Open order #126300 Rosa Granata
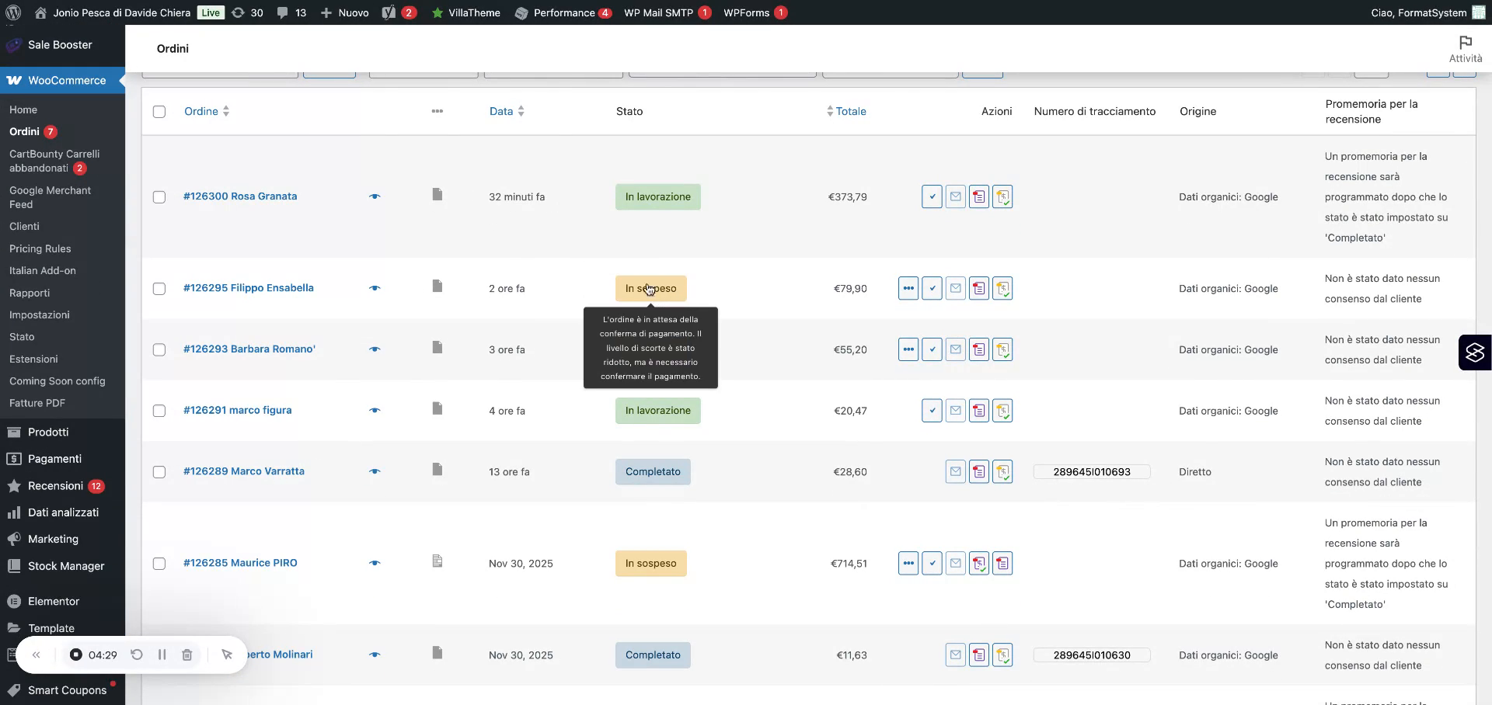 pyautogui.click(x=241, y=196)
